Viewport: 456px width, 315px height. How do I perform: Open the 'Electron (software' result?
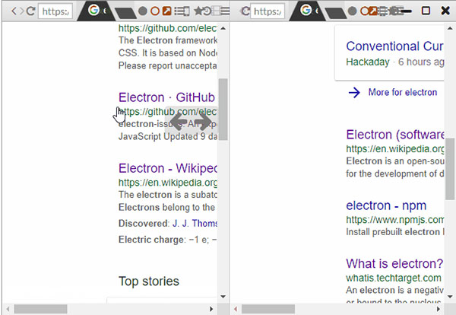[394, 135]
